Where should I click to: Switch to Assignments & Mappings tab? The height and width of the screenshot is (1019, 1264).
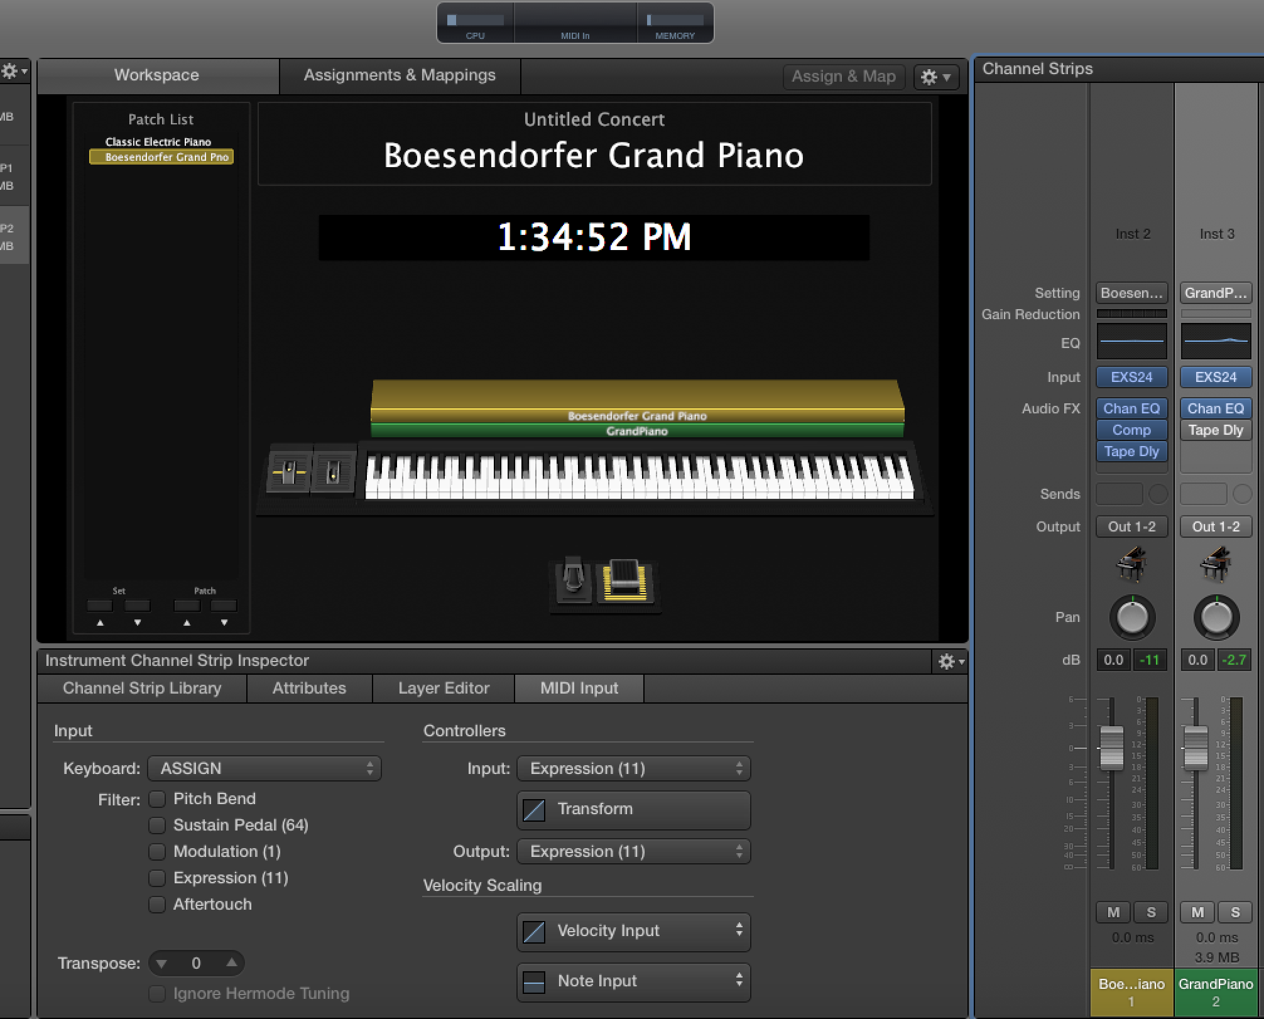coord(400,75)
